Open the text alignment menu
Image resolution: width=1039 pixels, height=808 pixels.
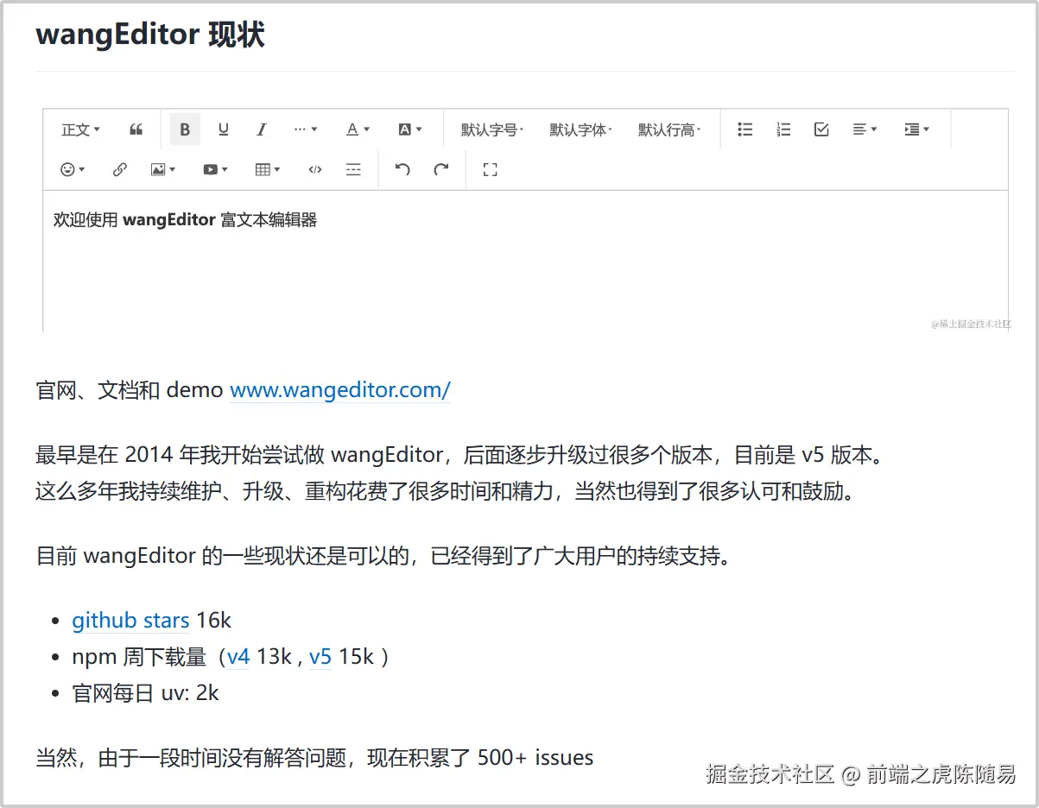pos(862,129)
